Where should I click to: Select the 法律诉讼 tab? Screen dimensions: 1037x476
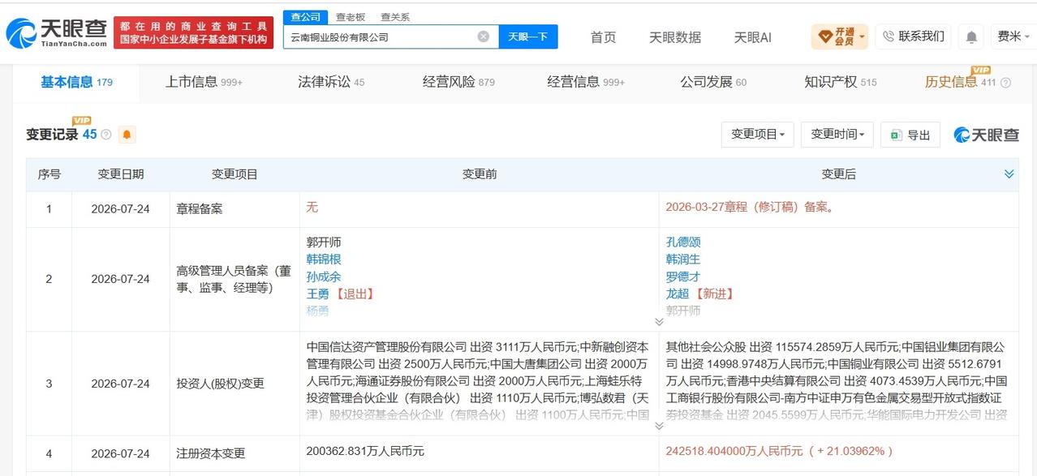[x=331, y=82]
